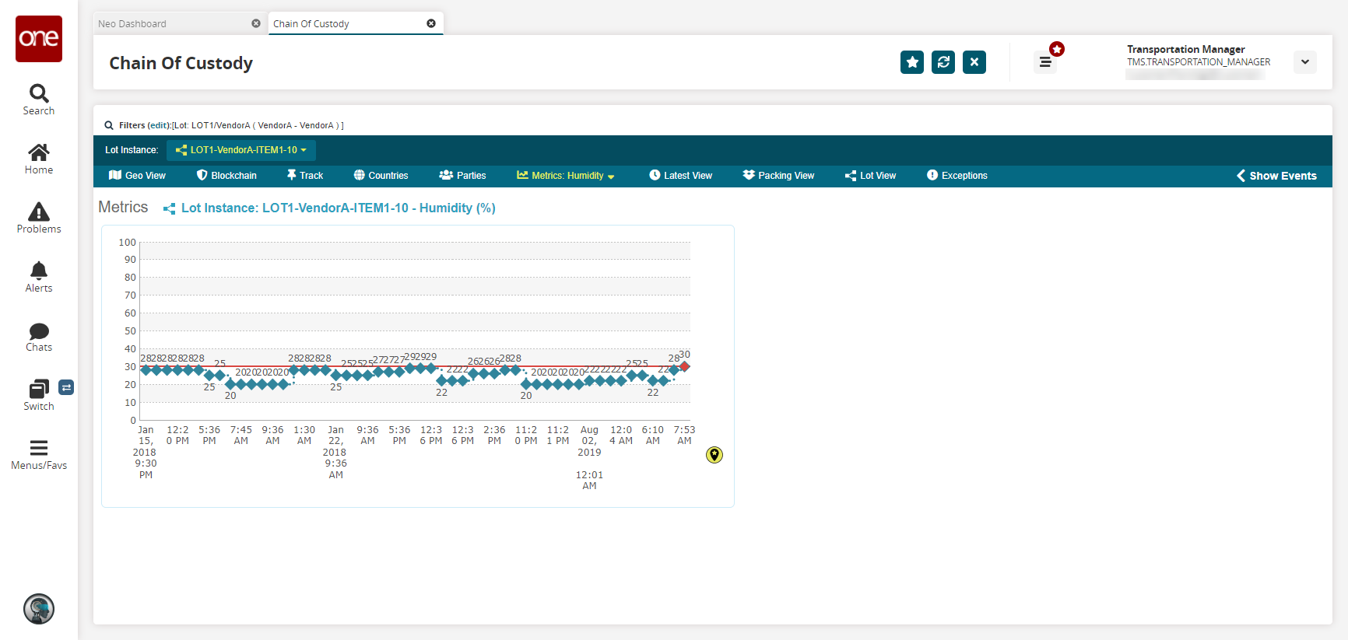The width and height of the screenshot is (1348, 640).
Task: Refresh the Chain Of Custody page
Action: [943, 62]
